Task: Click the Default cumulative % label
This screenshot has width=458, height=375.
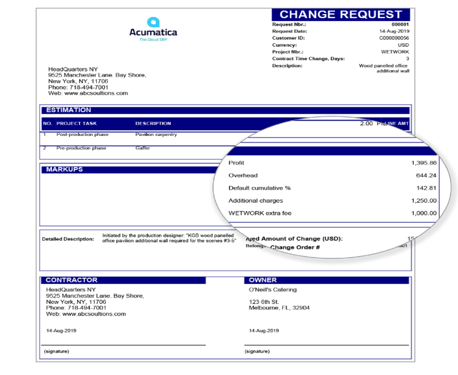Action: point(260,188)
